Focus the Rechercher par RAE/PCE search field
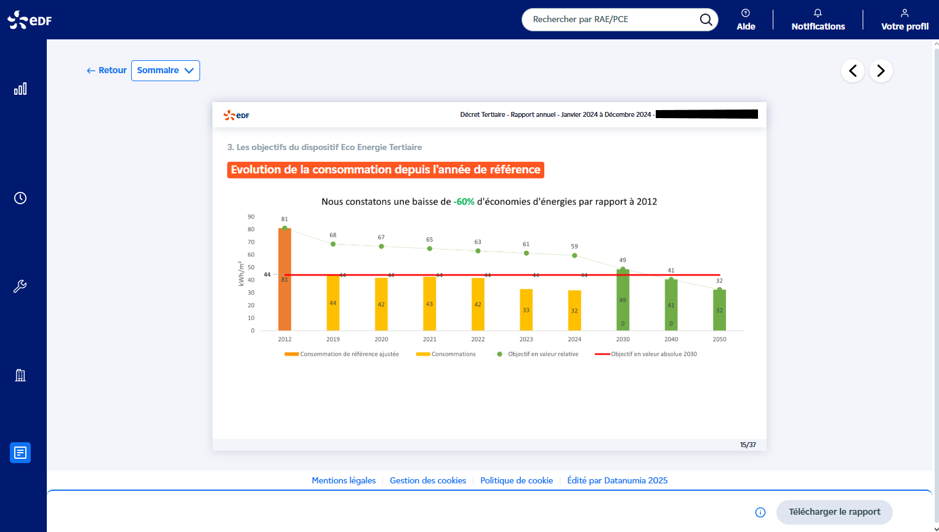The image size is (939, 532). [610, 20]
